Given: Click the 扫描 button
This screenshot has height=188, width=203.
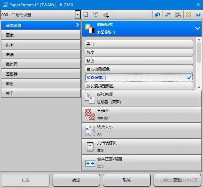Looking at the screenshot, I should [x=26, y=180].
